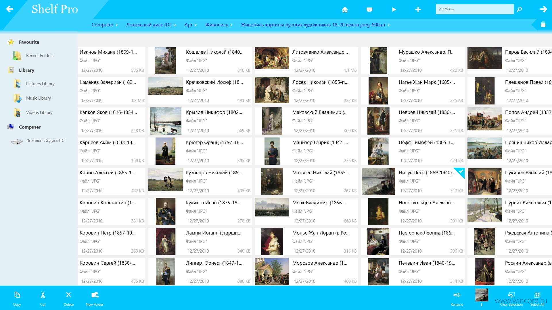Select the Карнеев Аким file tile

(112, 151)
